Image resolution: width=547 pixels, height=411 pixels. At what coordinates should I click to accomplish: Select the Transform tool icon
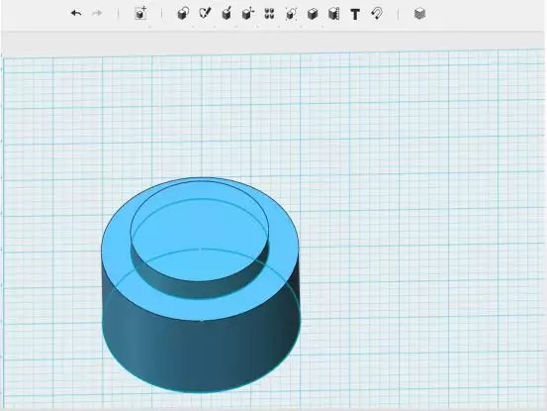point(140,14)
